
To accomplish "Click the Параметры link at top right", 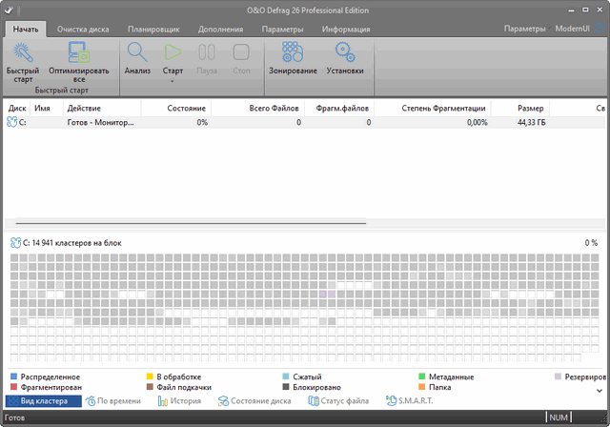I will point(525,29).
